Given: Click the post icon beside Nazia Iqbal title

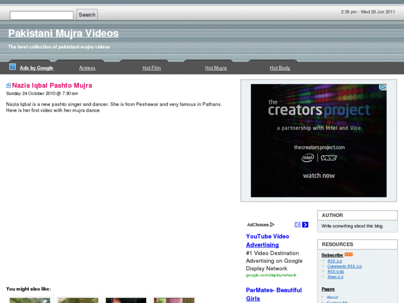Looking at the screenshot, I should [x=8, y=86].
